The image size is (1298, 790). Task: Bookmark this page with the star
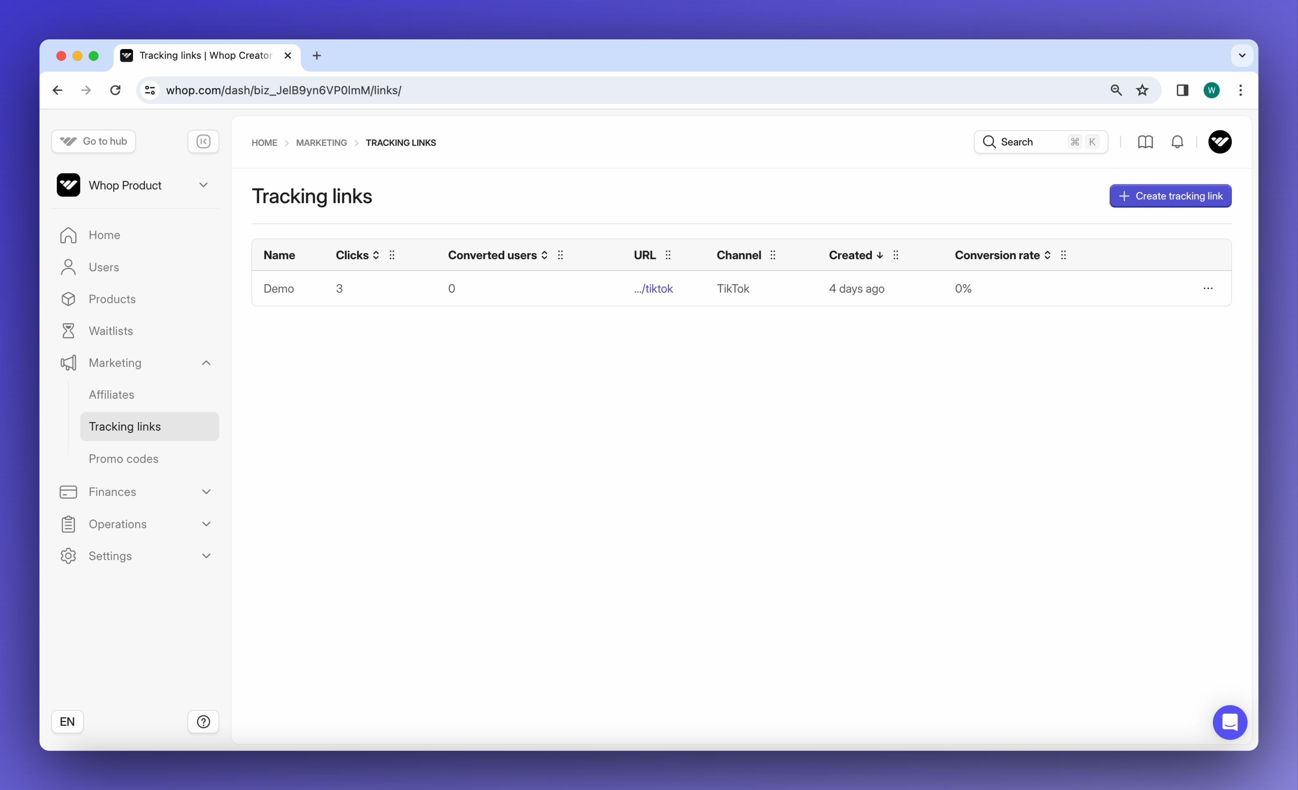tap(1142, 90)
